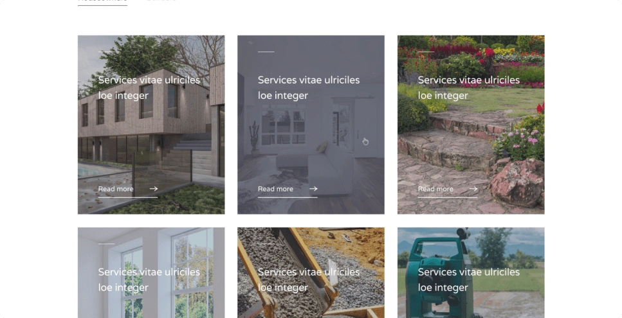Open the white living room image card
Image resolution: width=622 pixels, height=318 pixels.
(x=311, y=125)
